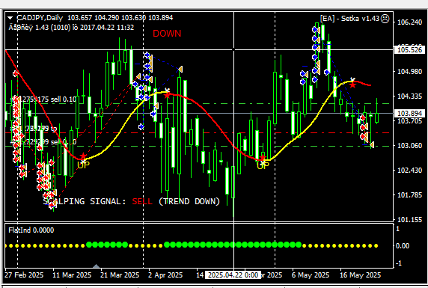The image size is (428, 288).
Task: Click the 104.980 price scale value
Action: 409,72
